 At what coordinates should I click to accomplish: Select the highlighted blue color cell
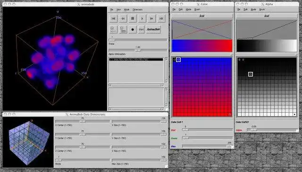(x=178, y=60)
